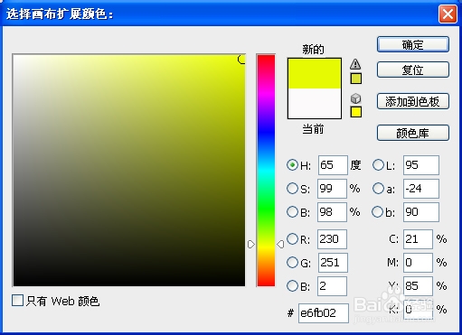Click the K field showing 0
Image resolution: width=462 pixels, height=335 pixels.
[418, 310]
